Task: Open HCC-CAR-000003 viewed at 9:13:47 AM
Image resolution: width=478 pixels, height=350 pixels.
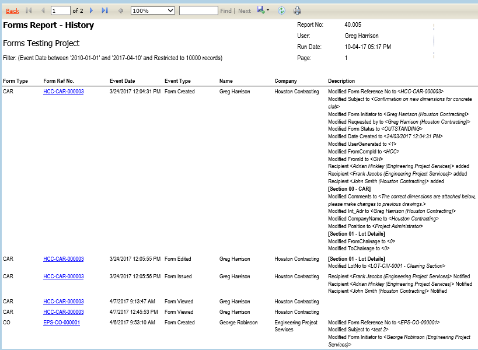Action: pyautogui.click(x=63, y=302)
